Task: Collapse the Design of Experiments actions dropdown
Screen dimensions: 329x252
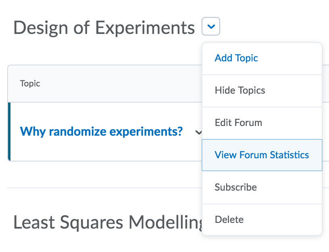Action: tap(211, 27)
